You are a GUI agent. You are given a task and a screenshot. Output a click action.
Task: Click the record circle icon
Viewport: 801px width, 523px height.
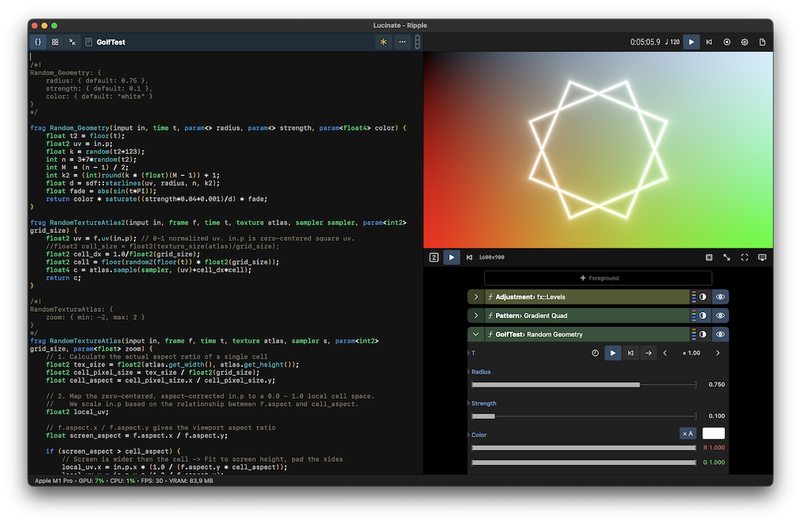[727, 42]
